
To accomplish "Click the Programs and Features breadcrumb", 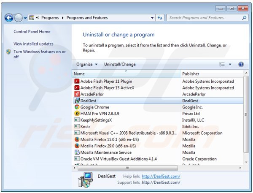I will click(x=87, y=18).
